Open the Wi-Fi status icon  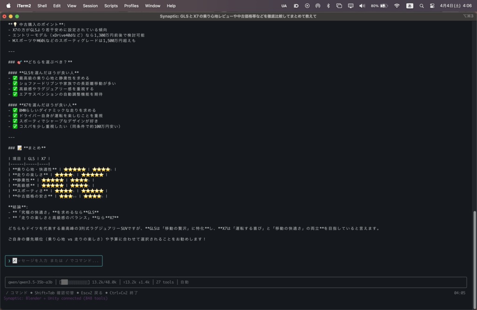(x=397, y=6)
